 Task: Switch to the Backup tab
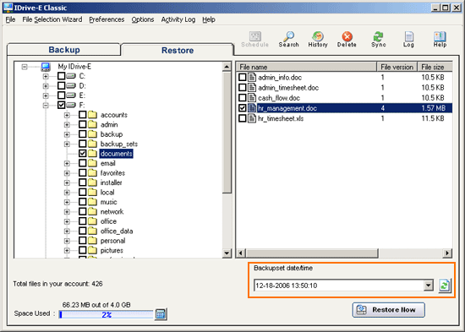click(x=64, y=50)
